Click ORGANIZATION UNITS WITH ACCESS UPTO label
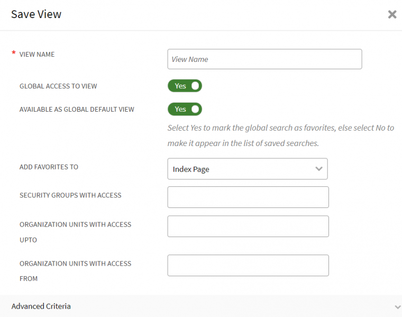 click(x=75, y=224)
